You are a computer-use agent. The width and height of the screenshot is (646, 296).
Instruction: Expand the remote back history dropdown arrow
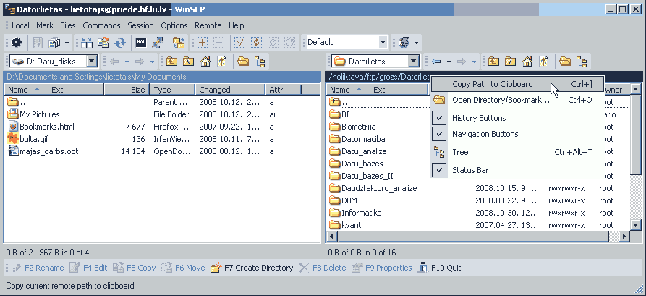pyautogui.click(x=449, y=62)
